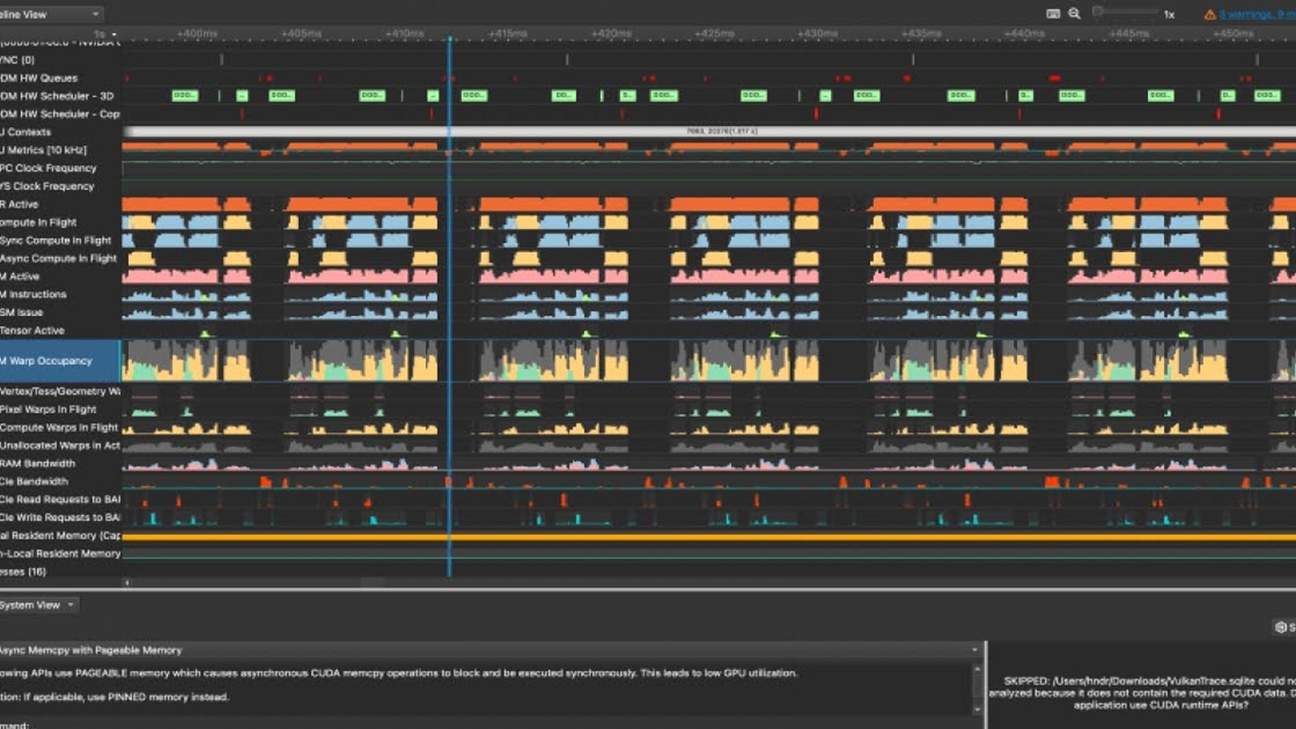1296x729 pixels.
Task: Click a green event block in HW Scheduler - 3D
Action: pos(184,96)
